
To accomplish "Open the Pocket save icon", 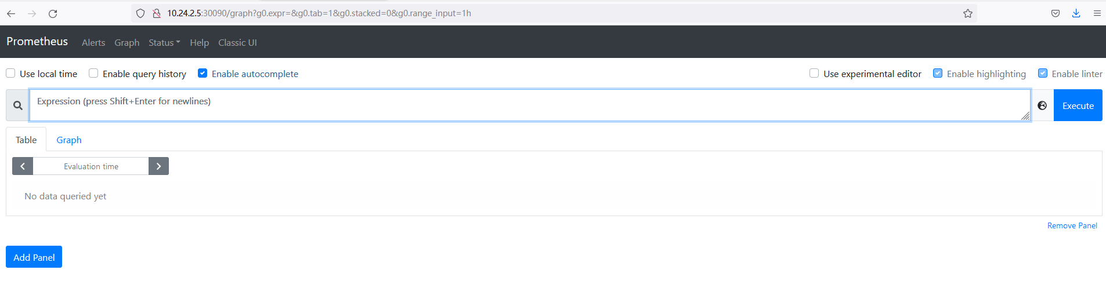I will click(x=1056, y=13).
